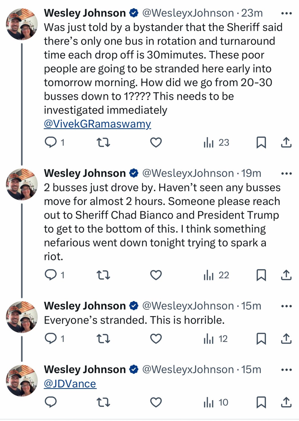
Task: Open more options on the @JDVance tweet
Action: (x=286, y=370)
